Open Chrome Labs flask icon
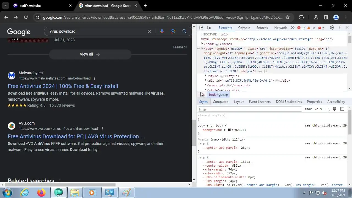The height and width of the screenshot is (198, 352). (316, 17)
